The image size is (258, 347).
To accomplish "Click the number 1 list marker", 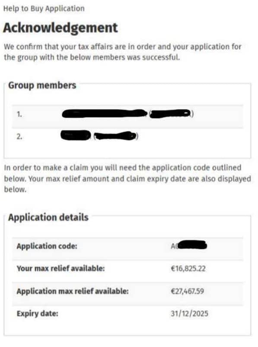I will pyautogui.click(x=19, y=114).
